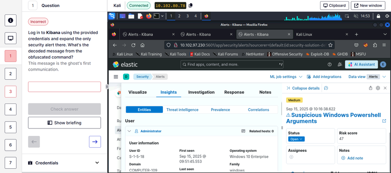Select the Correlations toggle button
391x173 pixels.
pos(258,110)
